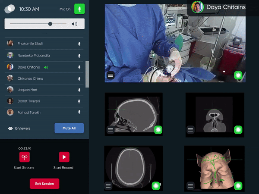Viewport: 259px width, 194px height.
Task: Click Chikanso Chima's microphone icon
Action: click(x=79, y=78)
